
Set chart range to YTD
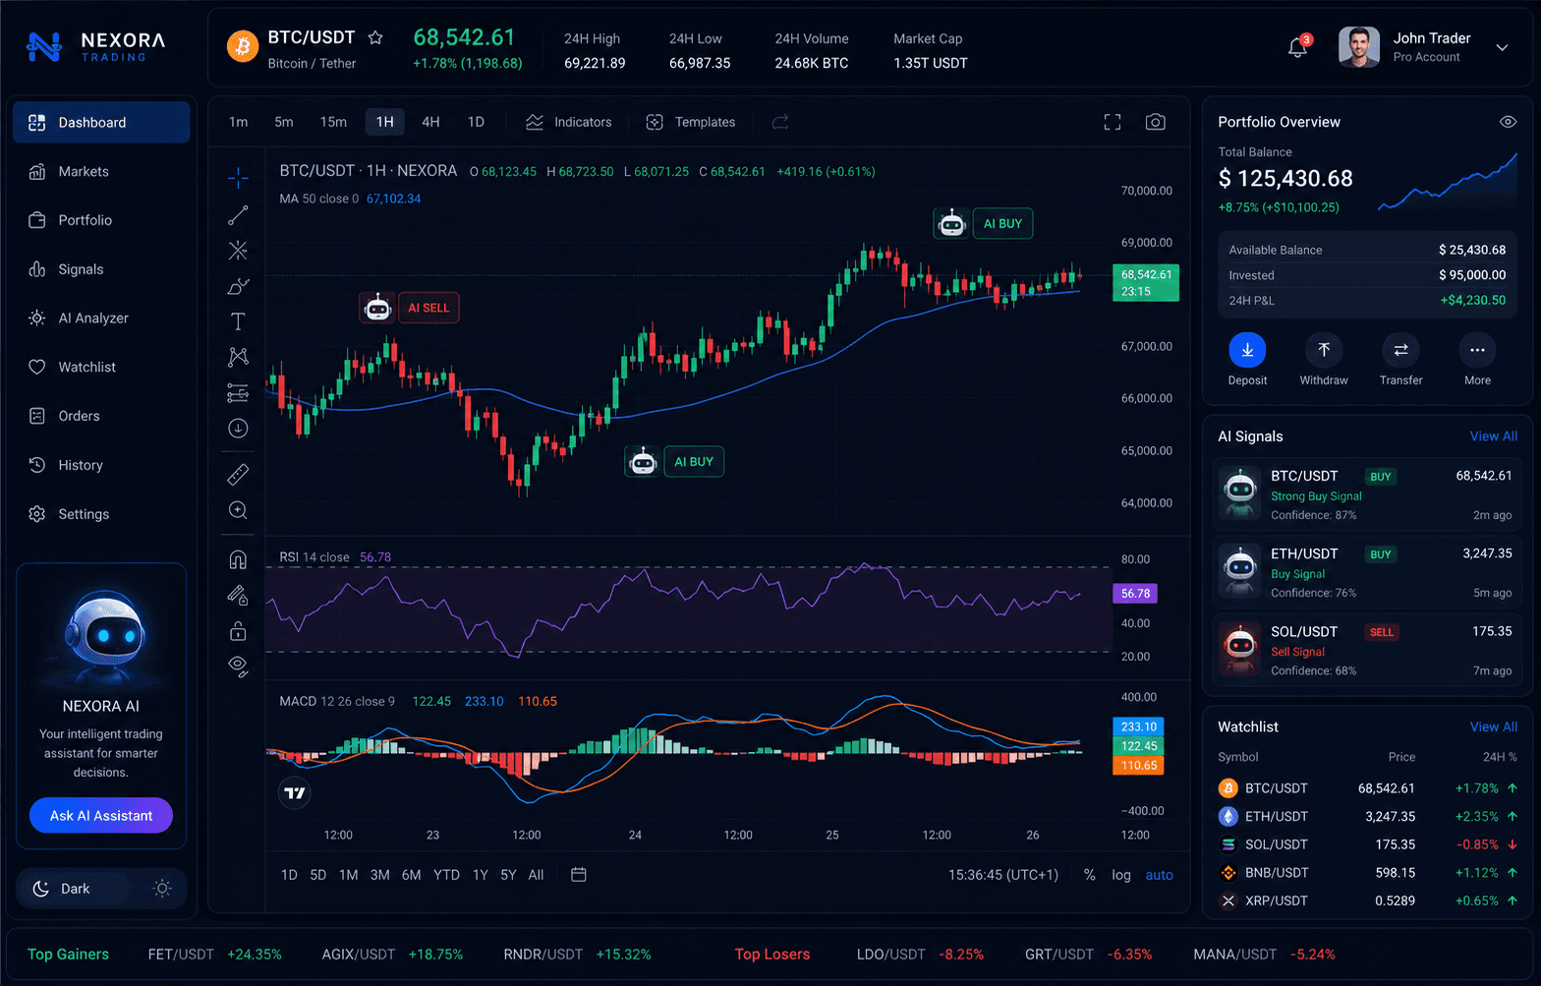[x=447, y=875]
